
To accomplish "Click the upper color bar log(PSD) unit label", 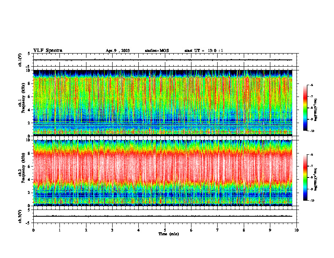I will (316, 110).
